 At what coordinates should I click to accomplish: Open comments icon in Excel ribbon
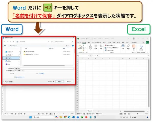pos(144,42)
